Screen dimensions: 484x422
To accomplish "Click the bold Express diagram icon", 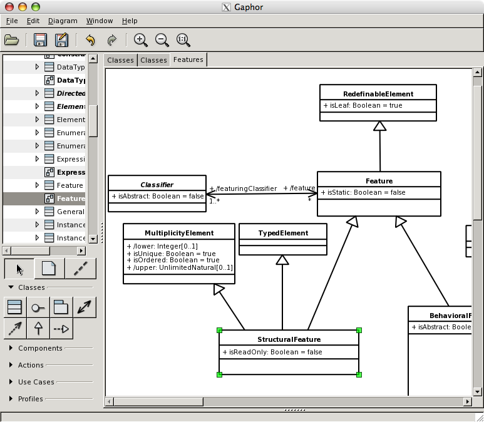I will click(49, 172).
